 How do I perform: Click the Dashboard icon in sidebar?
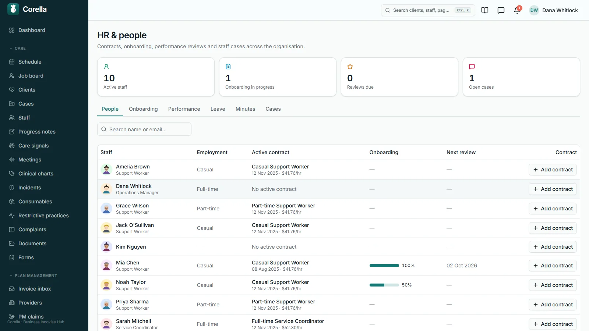tap(12, 30)
